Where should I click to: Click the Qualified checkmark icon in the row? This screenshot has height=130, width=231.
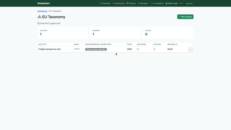[138, 49]
